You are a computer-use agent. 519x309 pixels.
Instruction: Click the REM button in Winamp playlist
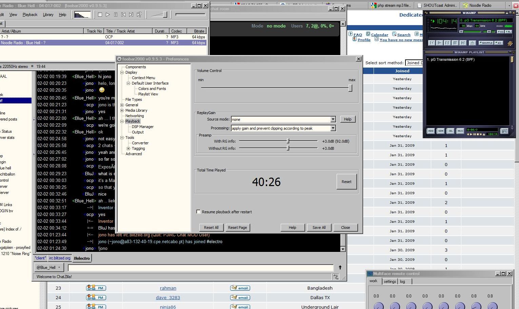pyautogui.click(x=441, y=131)
